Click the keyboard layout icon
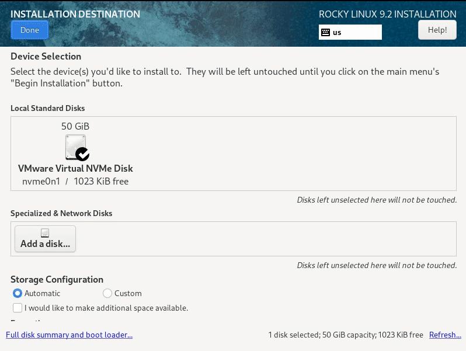Screen dimensions: 466x351 pos(325,32)
